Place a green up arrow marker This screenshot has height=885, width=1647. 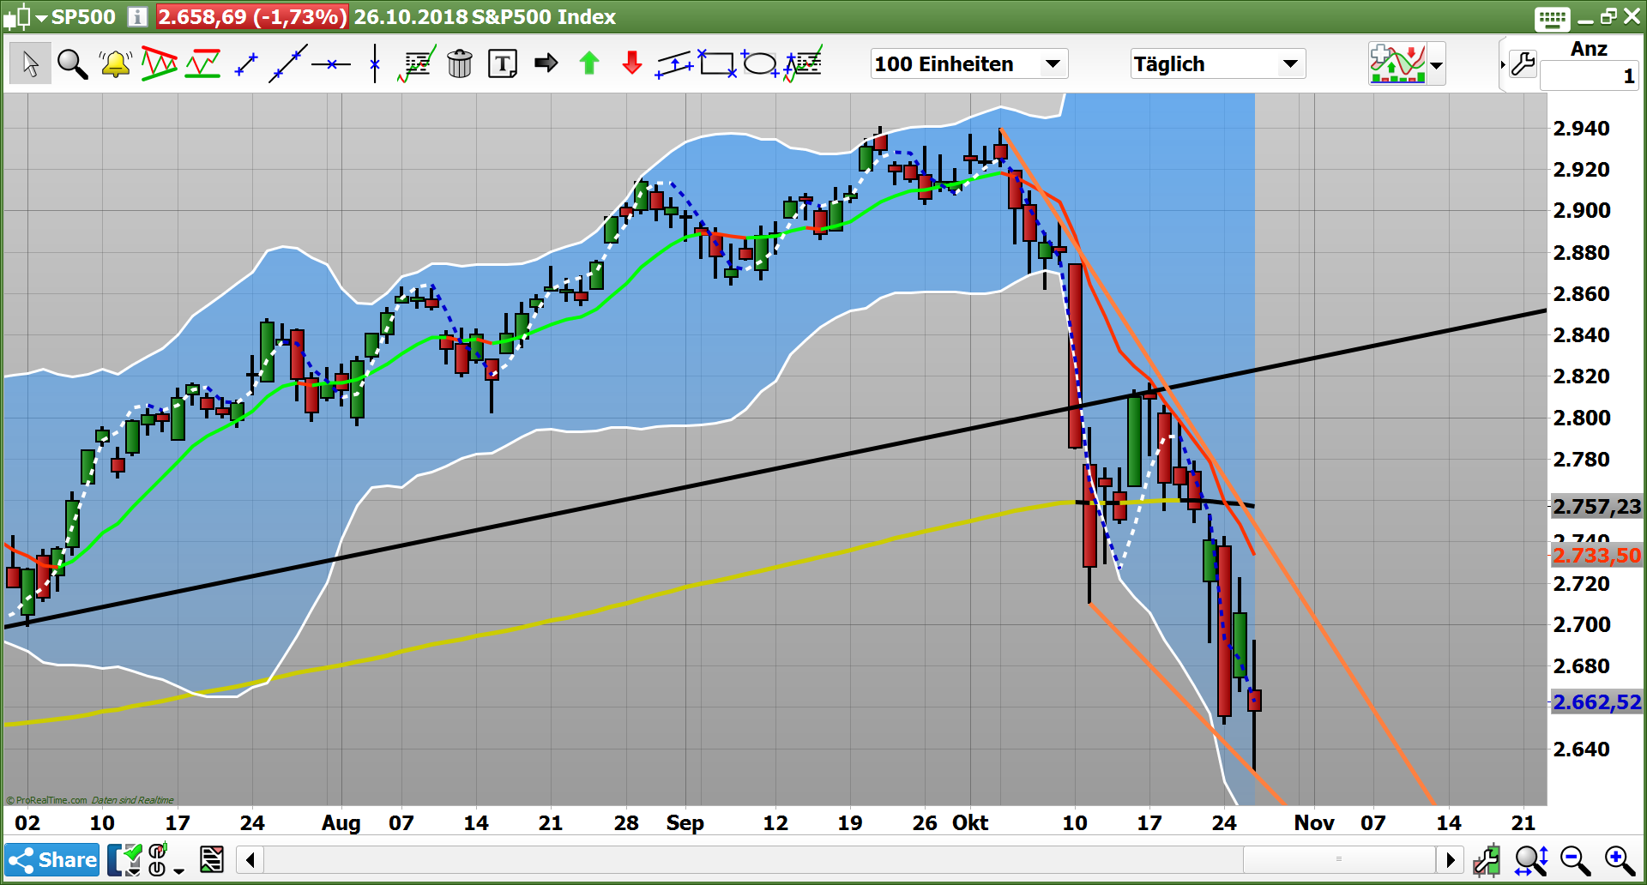pos(588,63)
